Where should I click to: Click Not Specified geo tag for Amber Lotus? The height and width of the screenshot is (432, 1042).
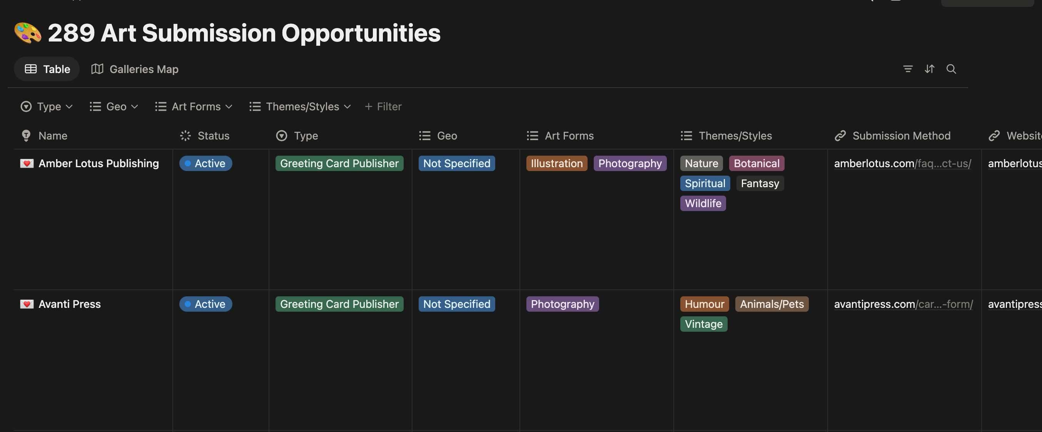pyautogui.click(x=457, y=163)
